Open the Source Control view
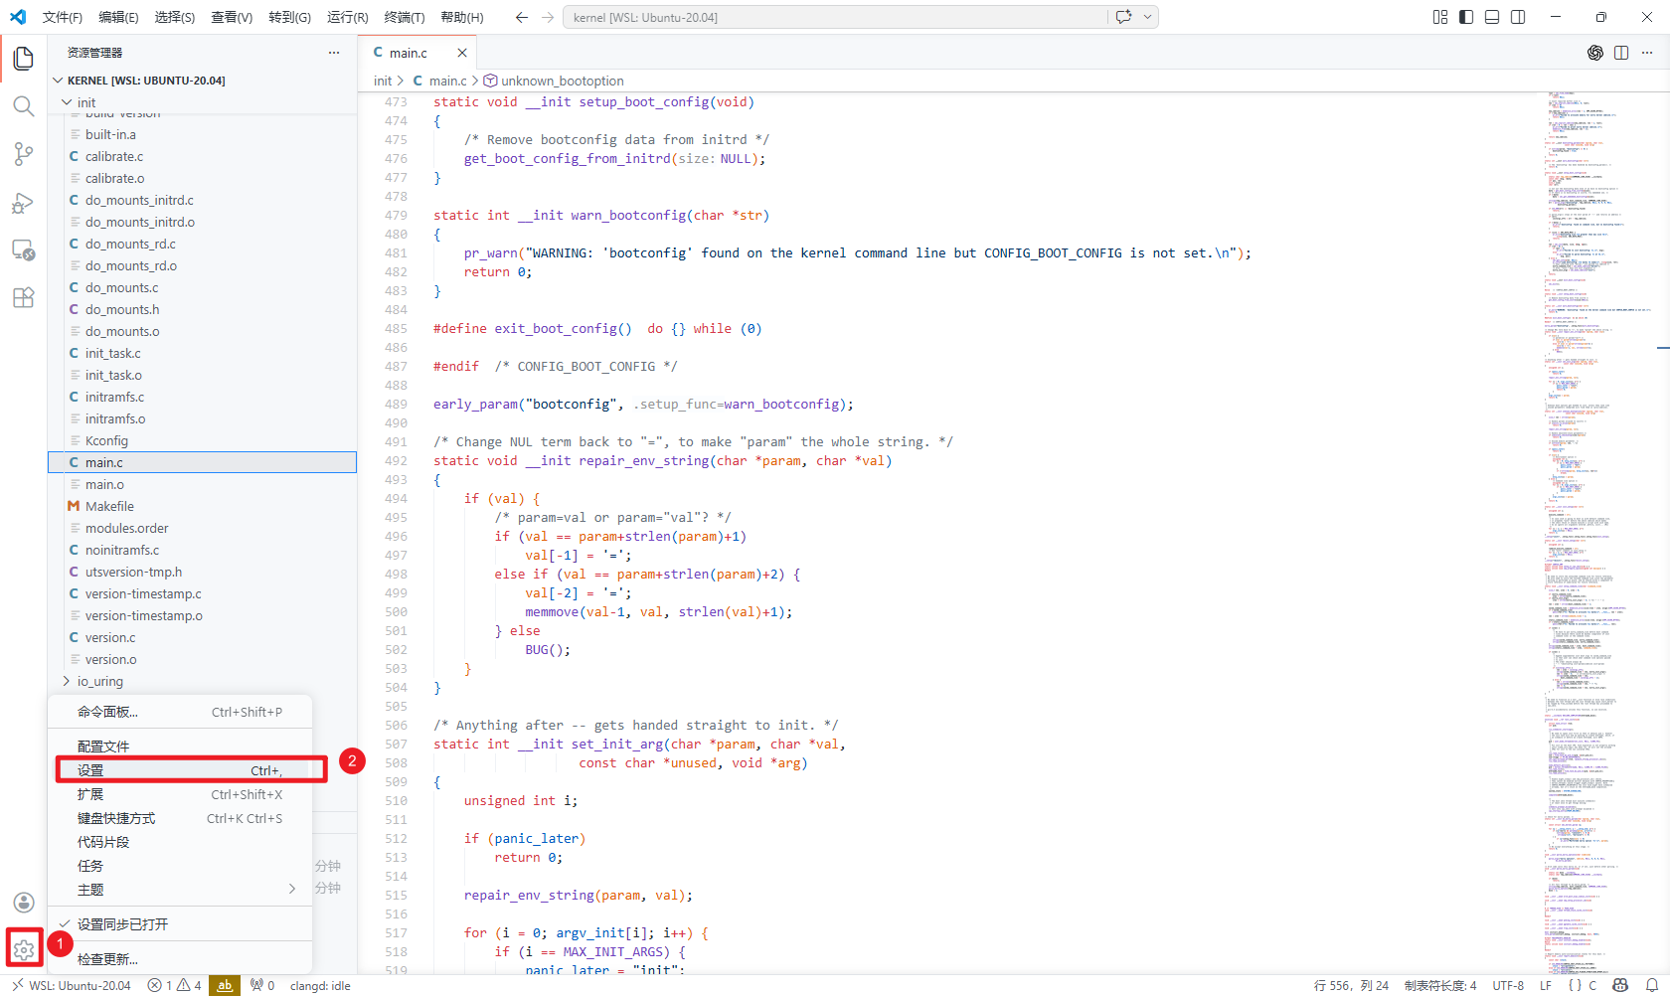This screenshot has height=996, width=1670. [24, 154]
